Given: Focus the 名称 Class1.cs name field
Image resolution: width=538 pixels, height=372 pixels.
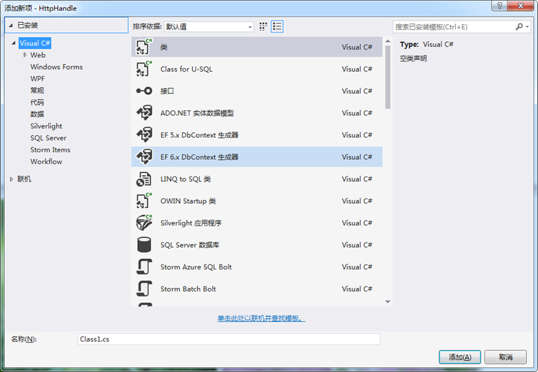Looking at the screenshot, I should click(229, 339).
